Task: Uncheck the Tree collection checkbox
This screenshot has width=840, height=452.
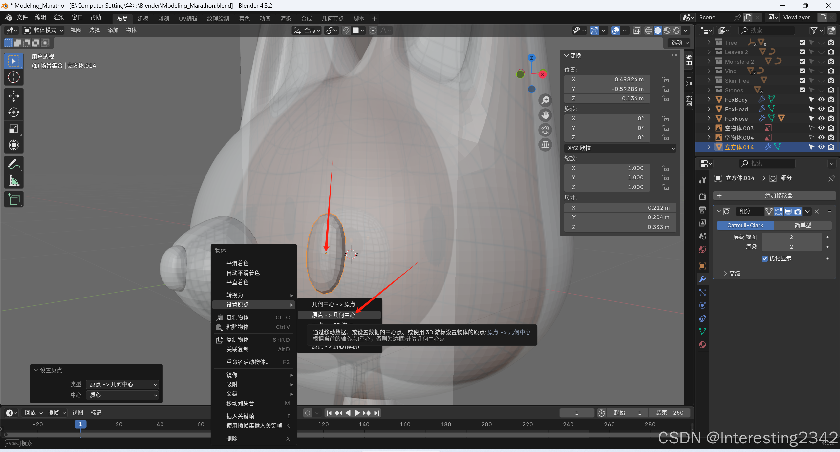Action: pyautogui.click(x=802, y=42)
